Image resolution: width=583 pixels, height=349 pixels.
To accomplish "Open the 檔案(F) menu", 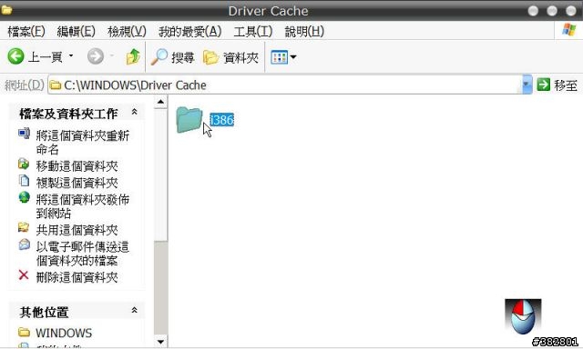I will pyautogui.click(x=26, y=31).
